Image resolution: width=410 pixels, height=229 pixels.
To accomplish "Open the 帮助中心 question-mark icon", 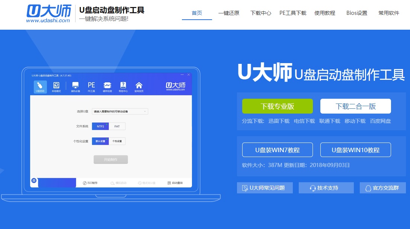I will [x=123, y=87].
